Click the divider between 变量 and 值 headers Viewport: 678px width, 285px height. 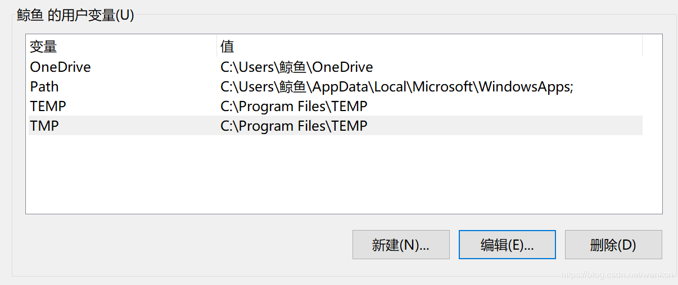coord(216,46)
